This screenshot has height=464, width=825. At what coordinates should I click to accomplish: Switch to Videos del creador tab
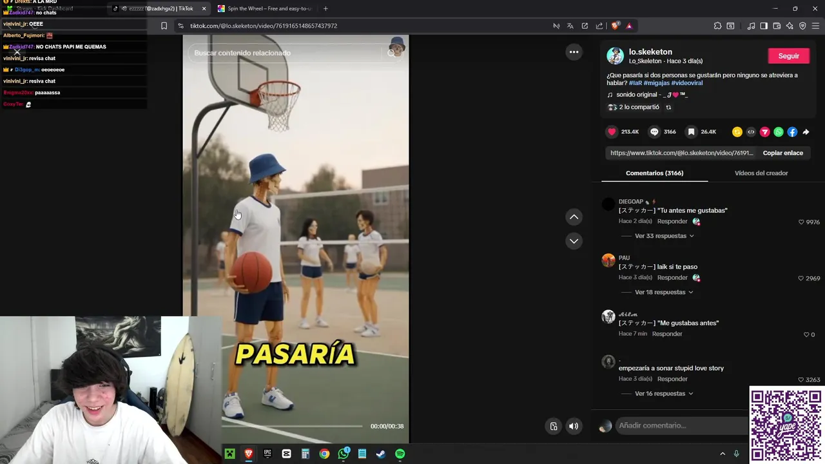point(761,173)
